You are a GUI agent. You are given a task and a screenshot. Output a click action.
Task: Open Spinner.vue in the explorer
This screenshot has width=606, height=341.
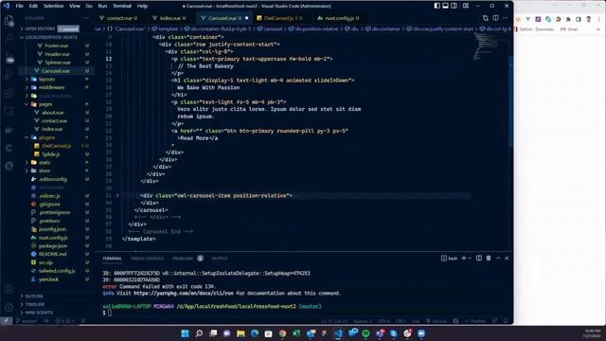point(58,63)
